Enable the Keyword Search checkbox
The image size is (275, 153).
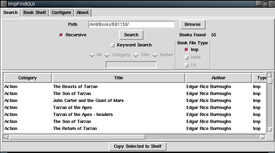coord(113,45)
